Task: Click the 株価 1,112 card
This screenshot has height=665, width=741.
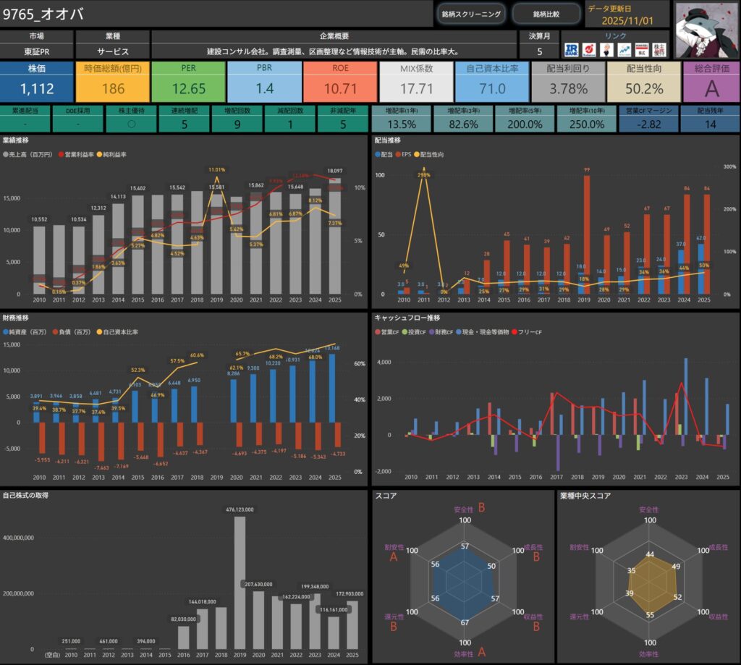Action: click(x=37, y=81)
